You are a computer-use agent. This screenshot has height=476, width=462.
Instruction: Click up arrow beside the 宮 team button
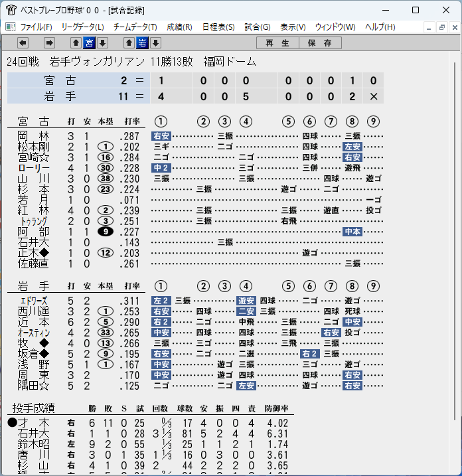click(x=76, y=43)
